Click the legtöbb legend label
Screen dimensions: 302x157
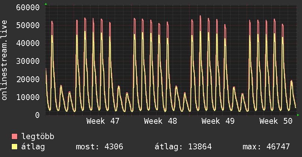click(x=38, y=136)
